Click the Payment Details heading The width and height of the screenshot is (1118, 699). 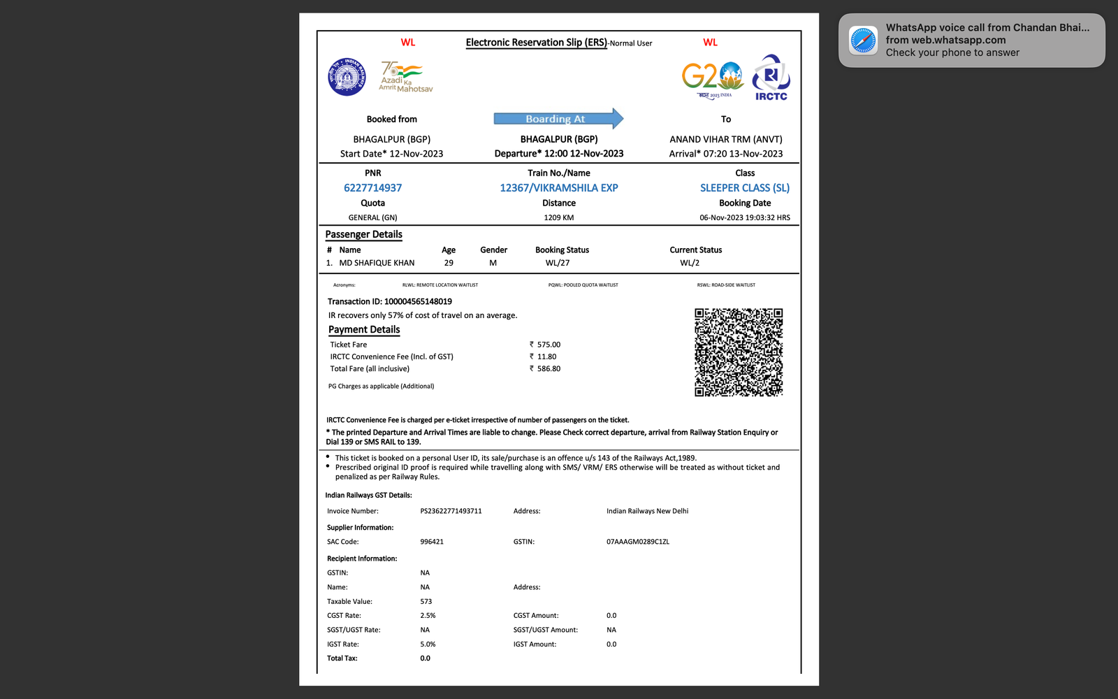(x=364, y=330)
